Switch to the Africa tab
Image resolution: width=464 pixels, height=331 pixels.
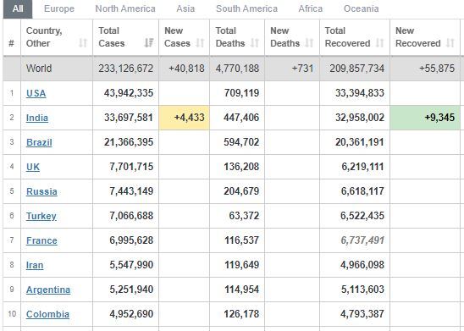(311, 8)
